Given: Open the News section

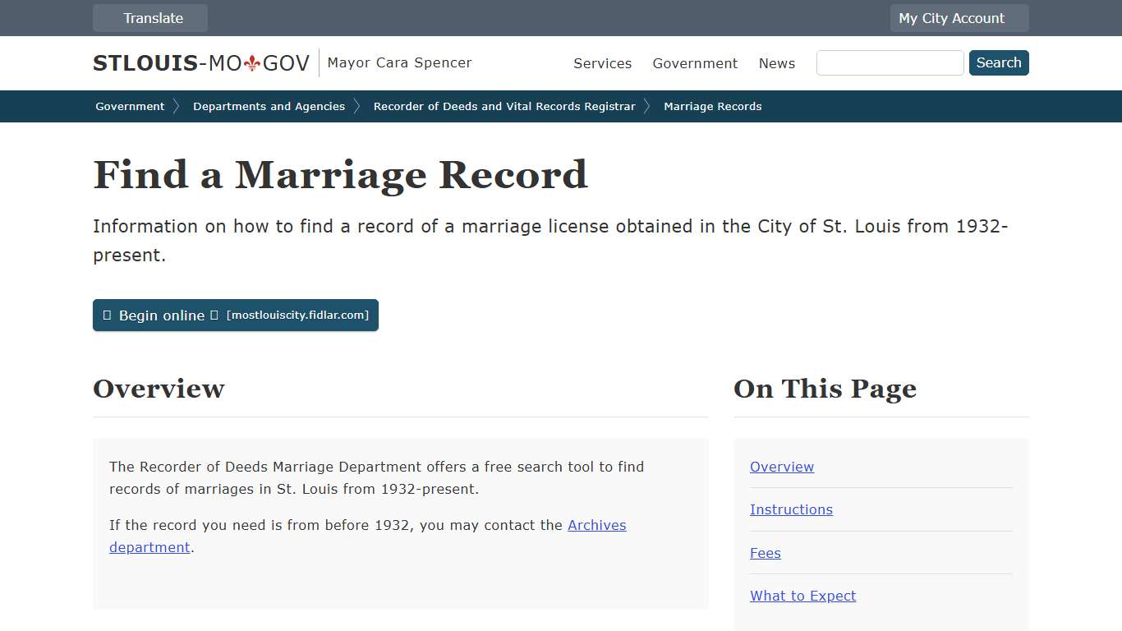Looking at the screenshot, I should tap(776, 63).
